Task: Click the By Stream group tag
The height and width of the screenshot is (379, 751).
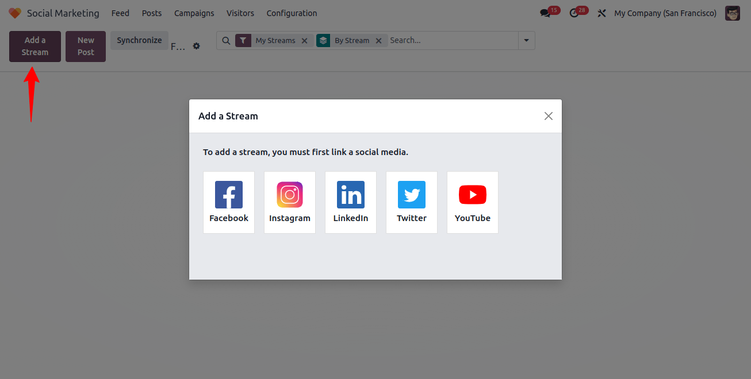Action: (352, 41)
